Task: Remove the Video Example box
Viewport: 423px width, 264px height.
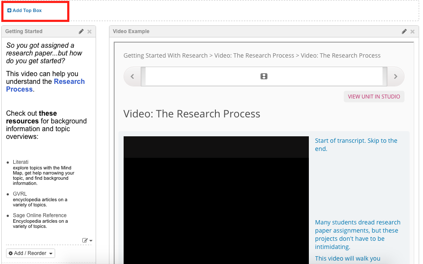Action: 413,32
